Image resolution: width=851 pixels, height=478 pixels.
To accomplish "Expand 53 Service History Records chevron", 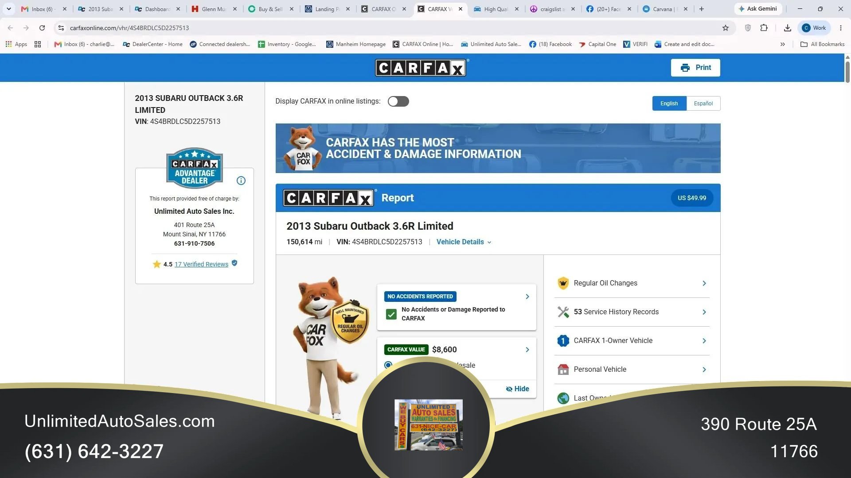I will tap(704, 312).
